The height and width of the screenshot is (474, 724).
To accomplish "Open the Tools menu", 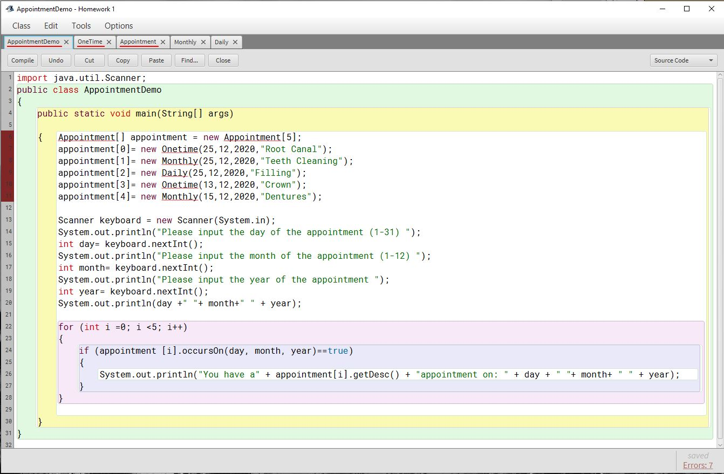I will pyautogui.click(x=81, y=26).
